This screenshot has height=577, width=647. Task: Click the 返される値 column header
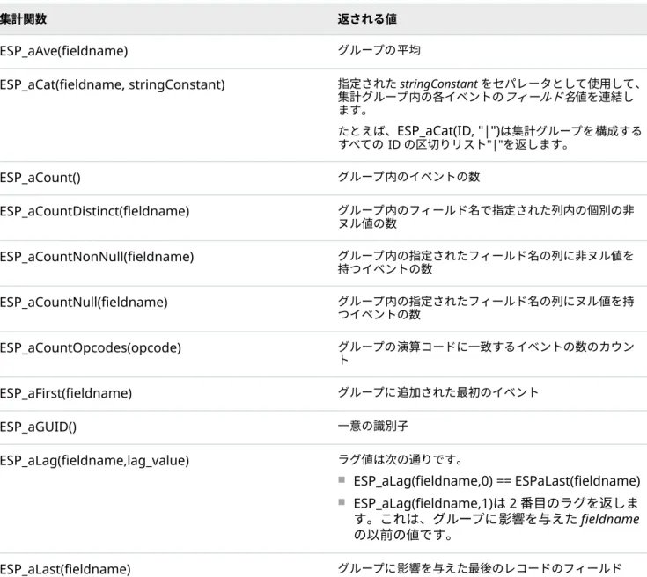367,19
